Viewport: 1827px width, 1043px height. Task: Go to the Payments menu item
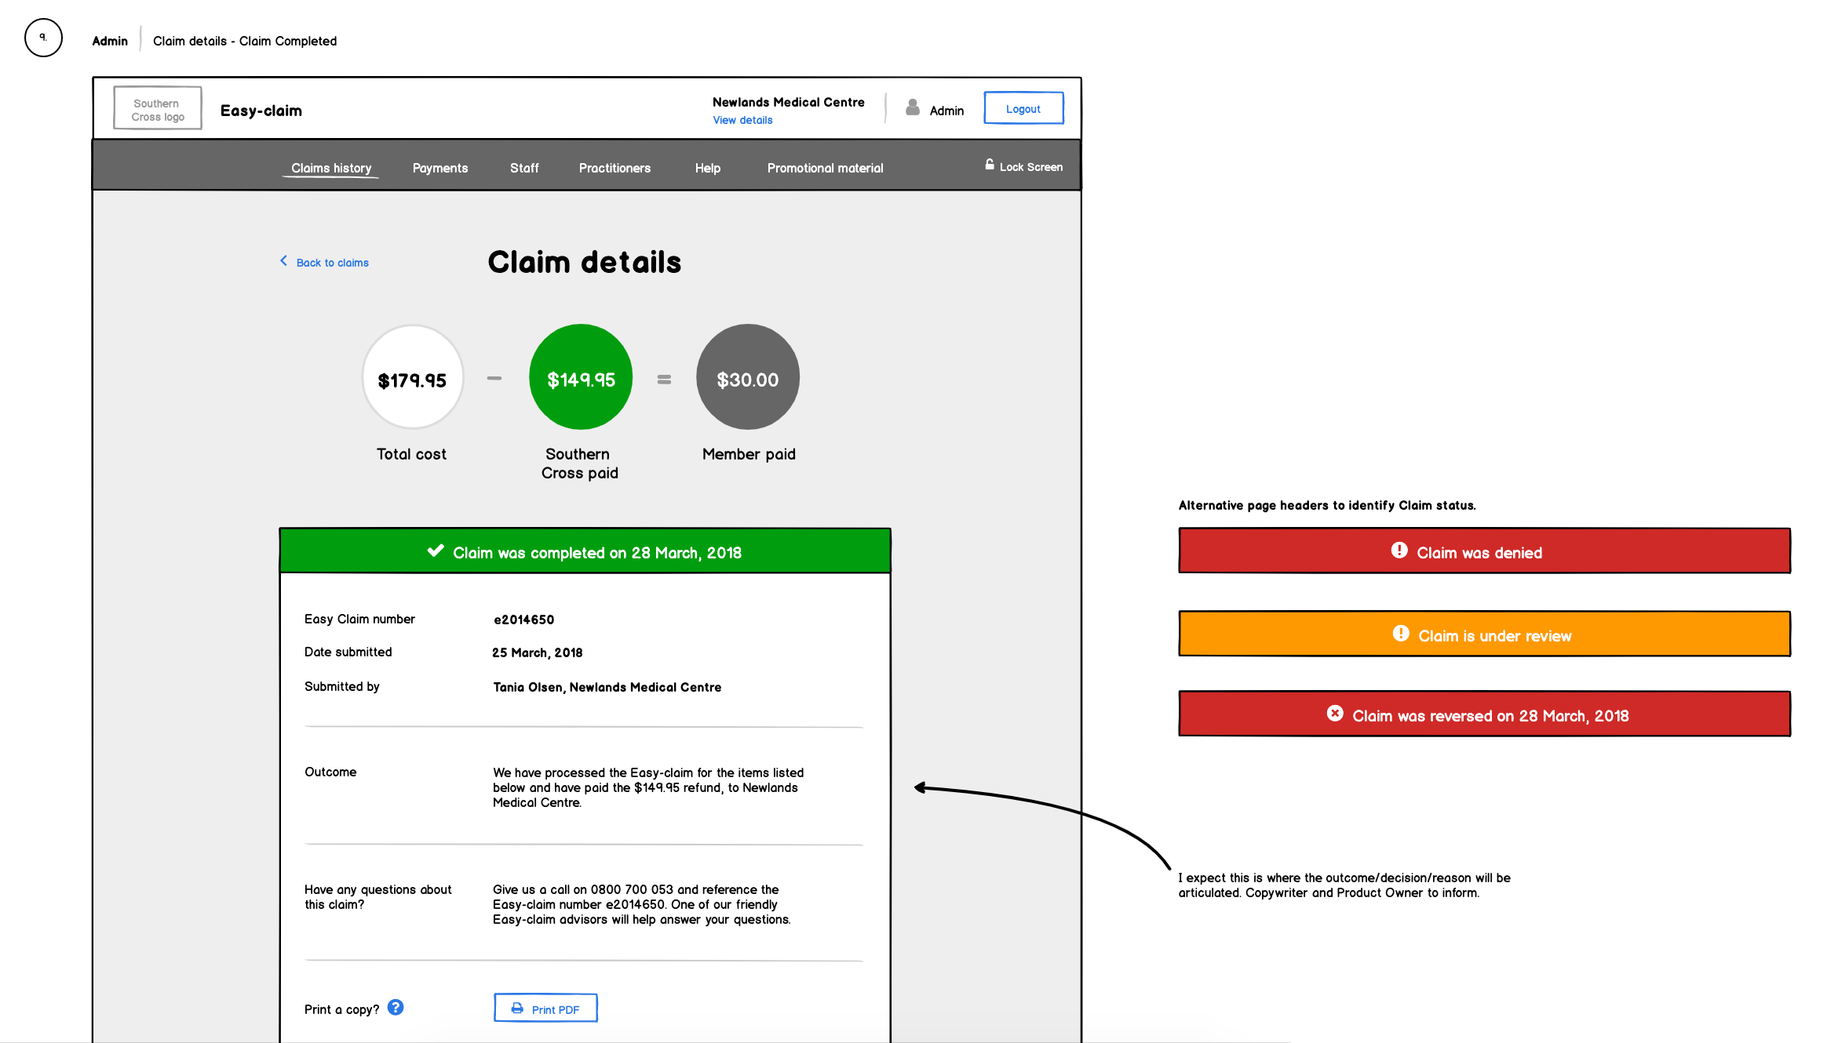click(x=440, y=168)
